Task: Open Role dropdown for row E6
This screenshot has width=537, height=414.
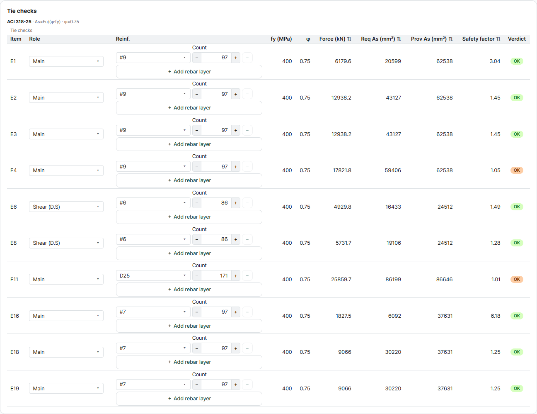Action: [66, 207]
